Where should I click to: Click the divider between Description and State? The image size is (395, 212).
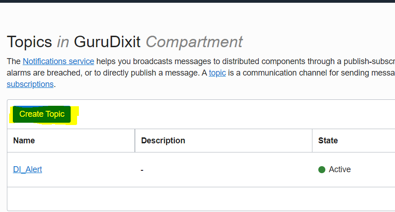312,141
